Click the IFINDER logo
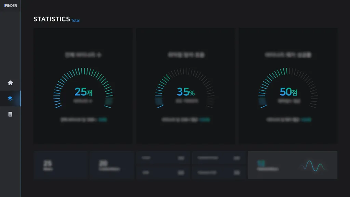This screenshot has height=197, width=350. coord(11,5)
